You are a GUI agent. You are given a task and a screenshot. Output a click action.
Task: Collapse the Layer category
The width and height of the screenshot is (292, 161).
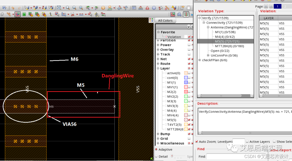click(158, 68)
